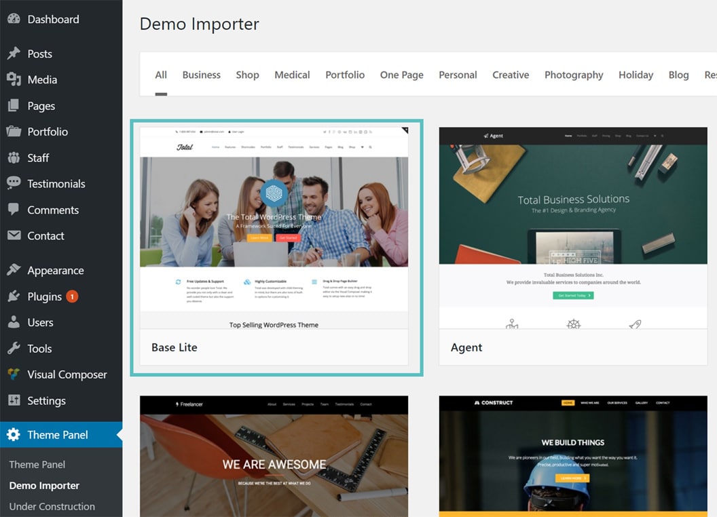The height and width of the screenshot is (517, 717).
Task: Select the Portfolio briefcase icon in sidebar
Action: point(15,132)
